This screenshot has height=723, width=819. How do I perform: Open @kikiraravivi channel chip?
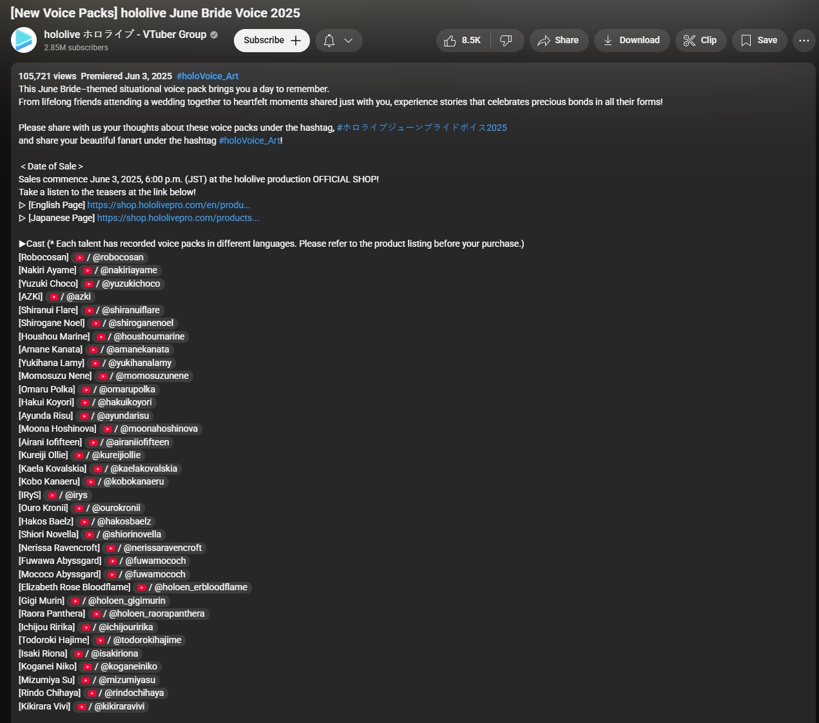coord(111,706)
